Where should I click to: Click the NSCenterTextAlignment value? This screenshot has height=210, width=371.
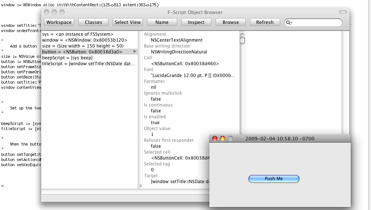pos(177,40)
